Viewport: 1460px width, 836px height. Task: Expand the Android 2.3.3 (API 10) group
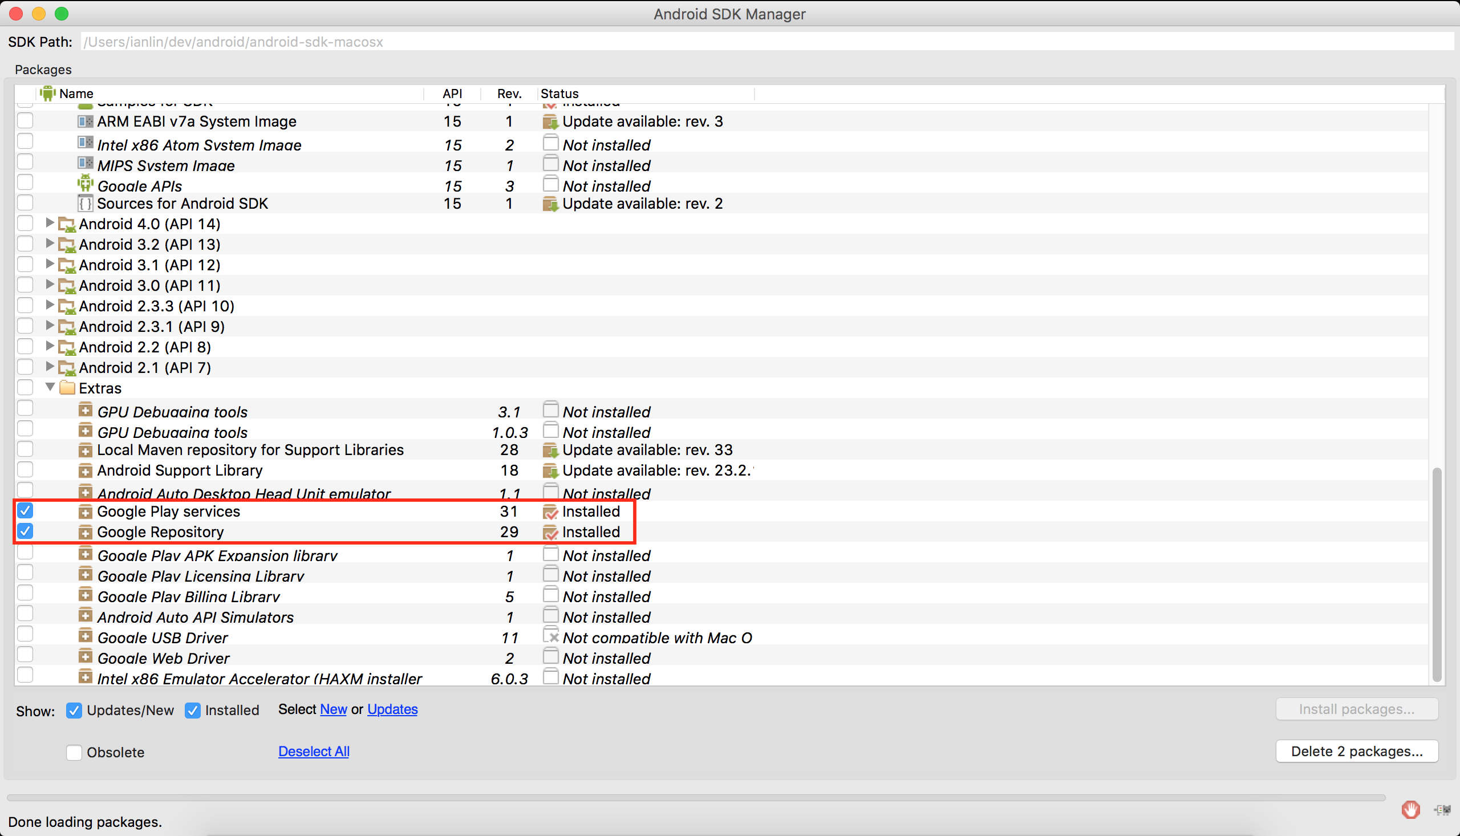click(x=50, y=305)
